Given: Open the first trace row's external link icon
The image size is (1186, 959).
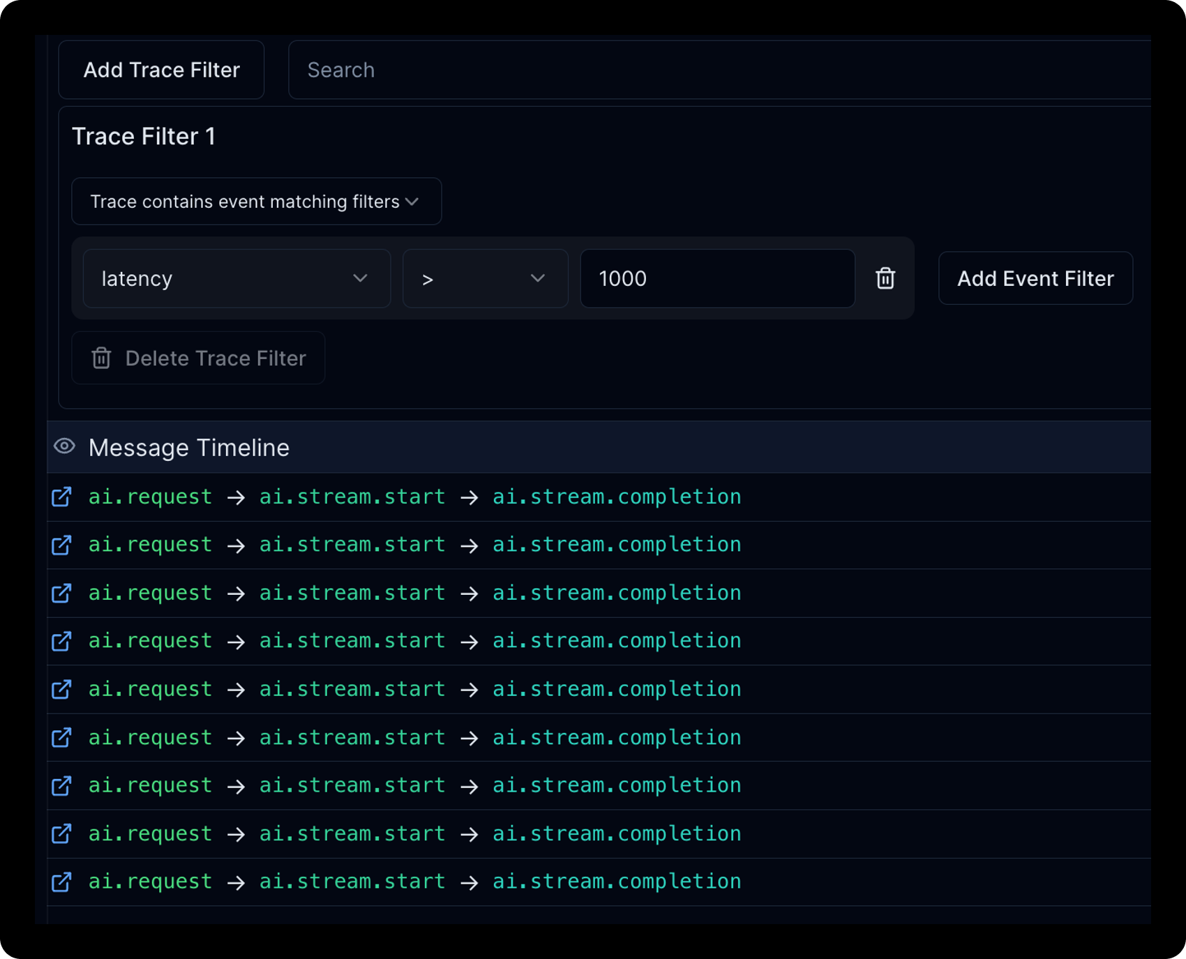Looking at the screenshot, I should coord(62,497).
